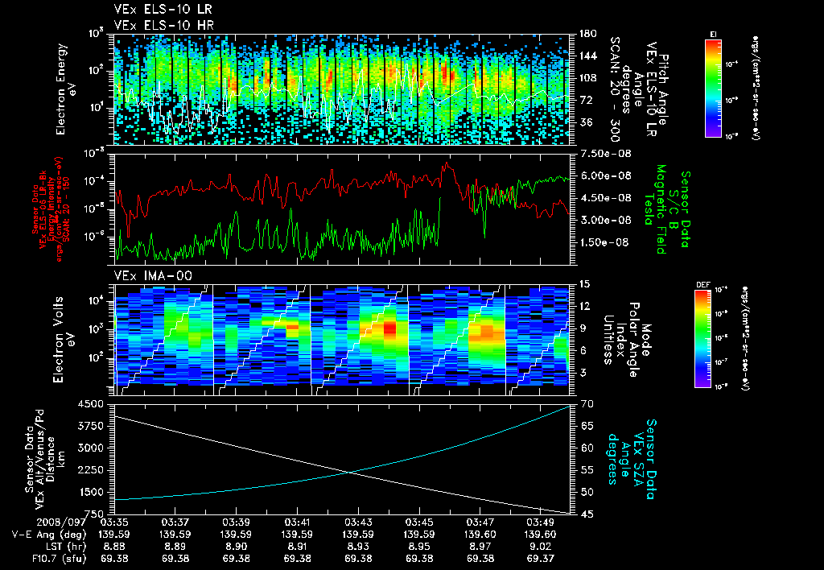Click the pitch angle tick '180'
This screenshot has height=570, width=824.
click(588, 34)
